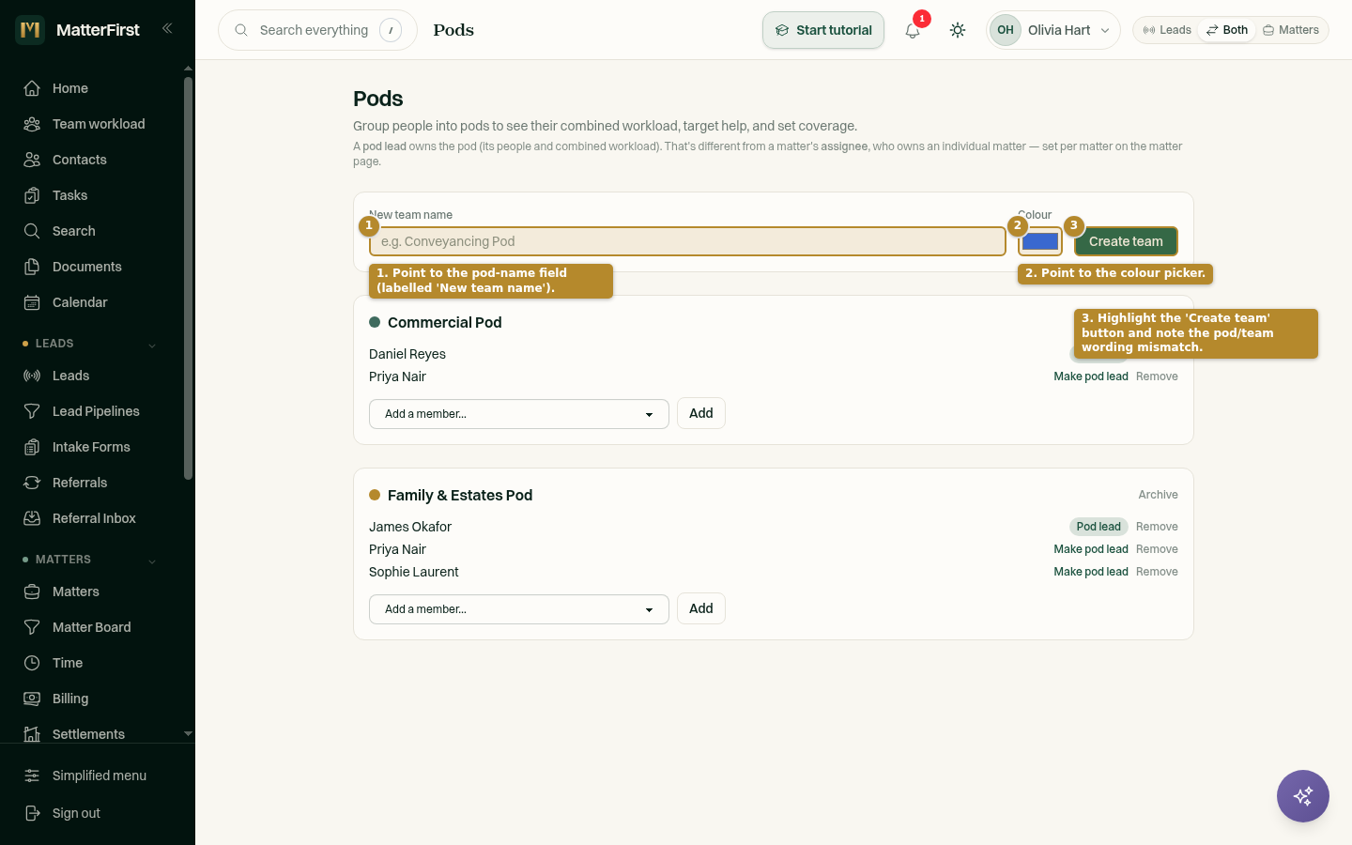1352x845 pixels.
Task: Make Priya Nair pod lead in Family & Estates
Action: pos(1091,549)
